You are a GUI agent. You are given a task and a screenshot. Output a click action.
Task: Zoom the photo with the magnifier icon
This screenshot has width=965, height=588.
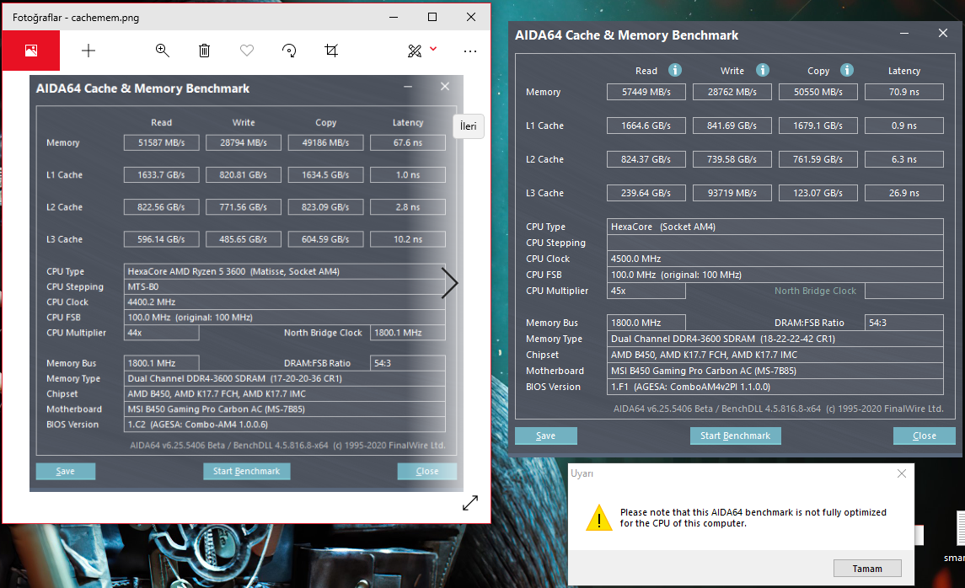point(163,51)
